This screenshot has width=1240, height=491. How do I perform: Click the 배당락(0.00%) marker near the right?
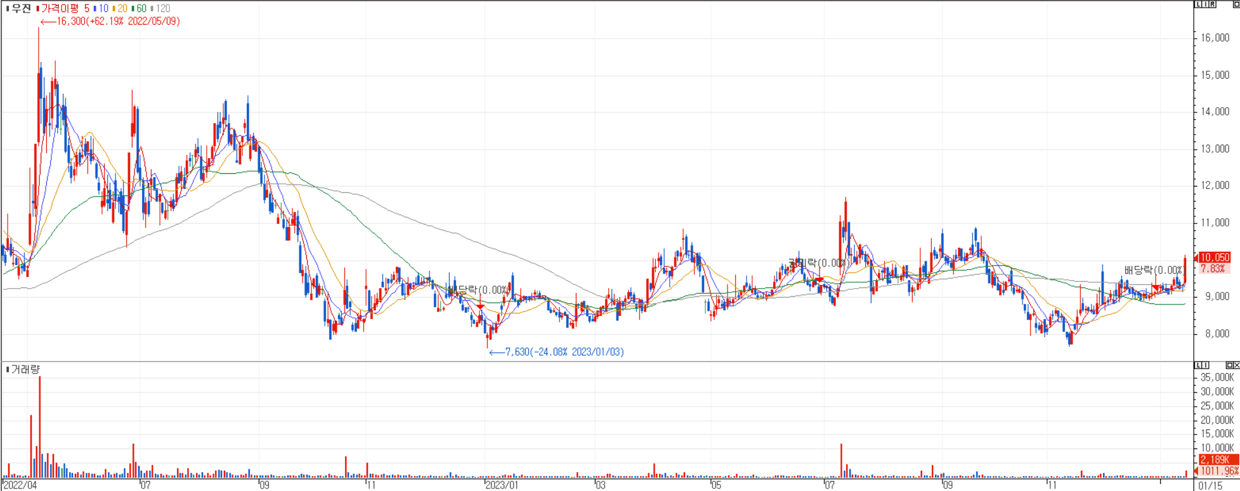(x=1154, y=270)
